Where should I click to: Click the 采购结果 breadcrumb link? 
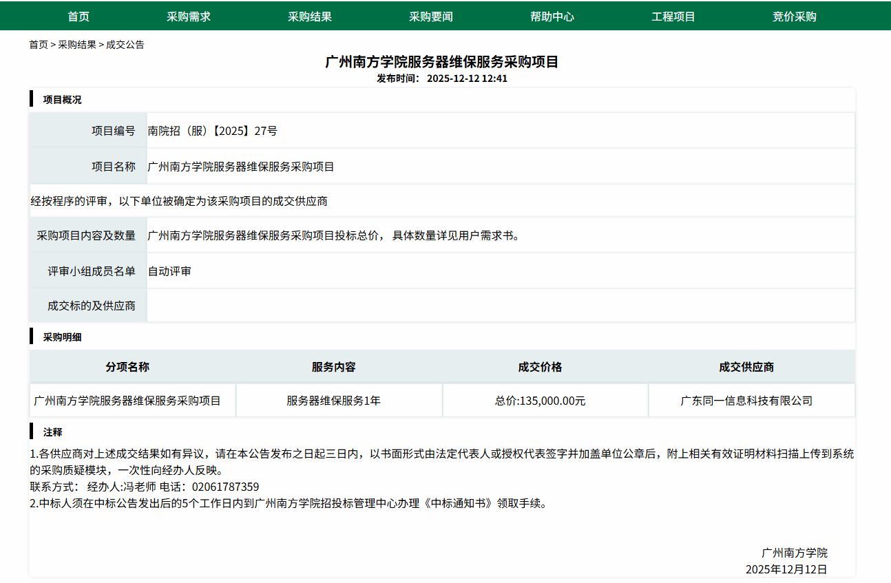point(77,45)
